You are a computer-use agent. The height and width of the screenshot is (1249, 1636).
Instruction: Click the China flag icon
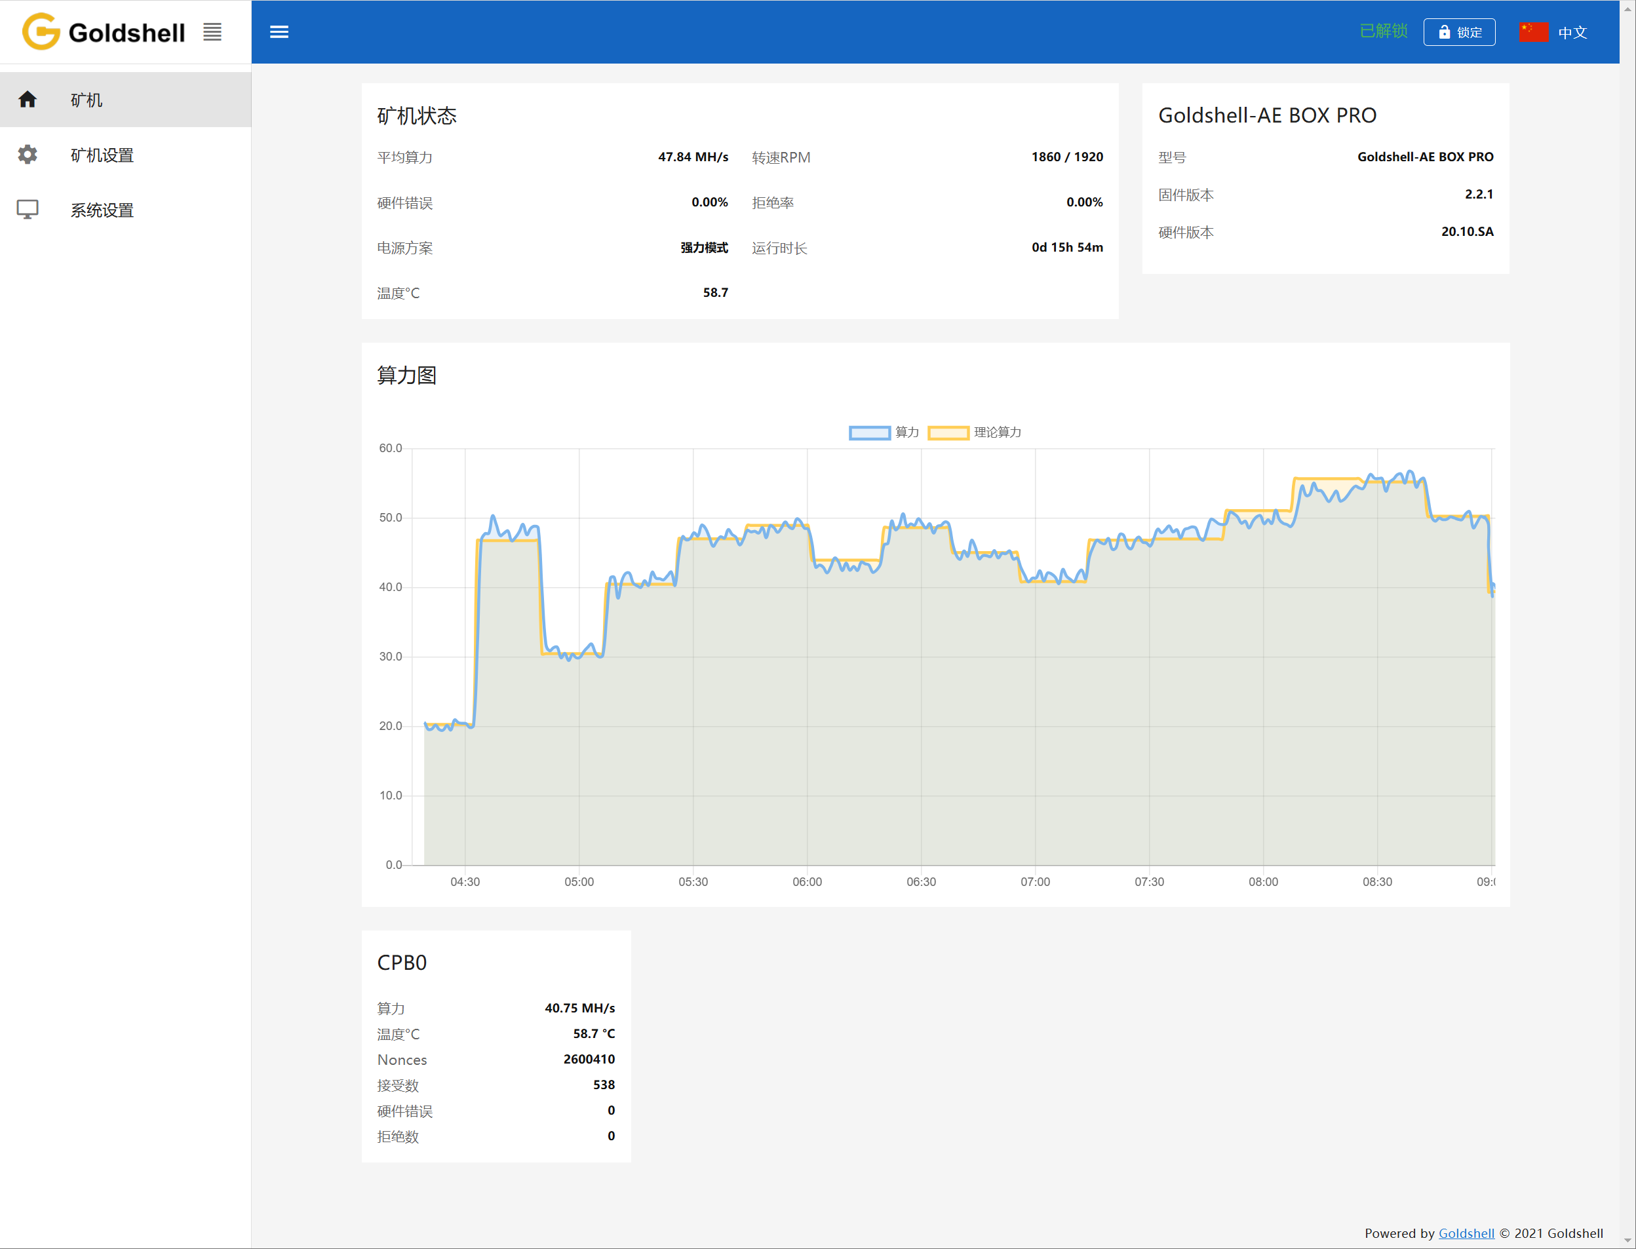click(x=1533, y=32)
